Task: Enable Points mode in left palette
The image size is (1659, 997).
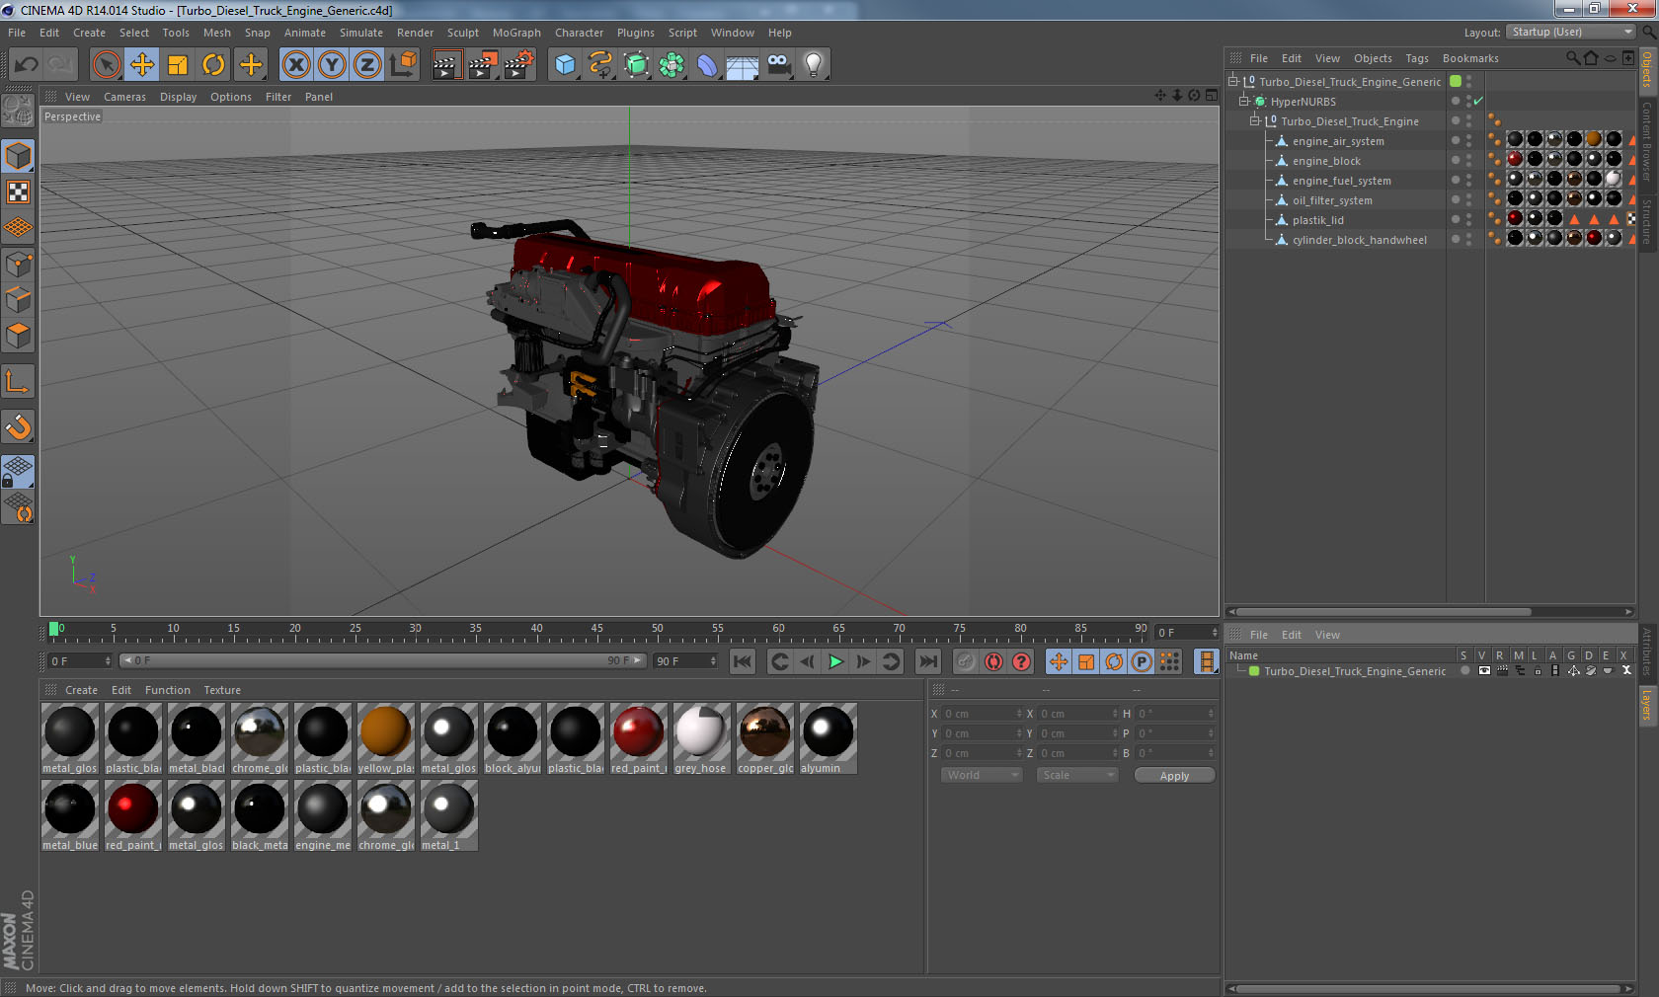Action: 19,264
